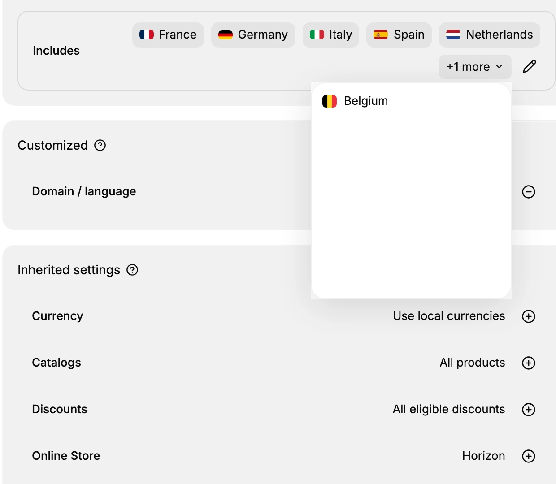Open the help icon beside Customized
Image resolution: width=556 pixels, height=484 pixels.
pyautogui.click(x=100, y=145)
